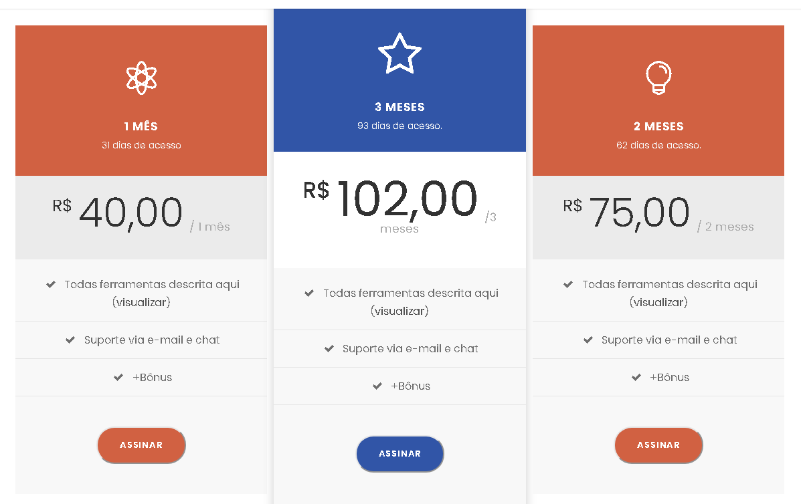Click ASSINAR on the 2 MESES plan
801x504 pixels.
click(x=658, y=445)
